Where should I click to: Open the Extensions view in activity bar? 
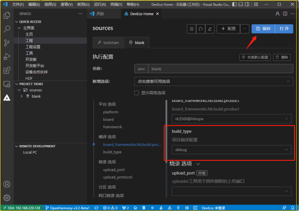click(x=7, y=70)
